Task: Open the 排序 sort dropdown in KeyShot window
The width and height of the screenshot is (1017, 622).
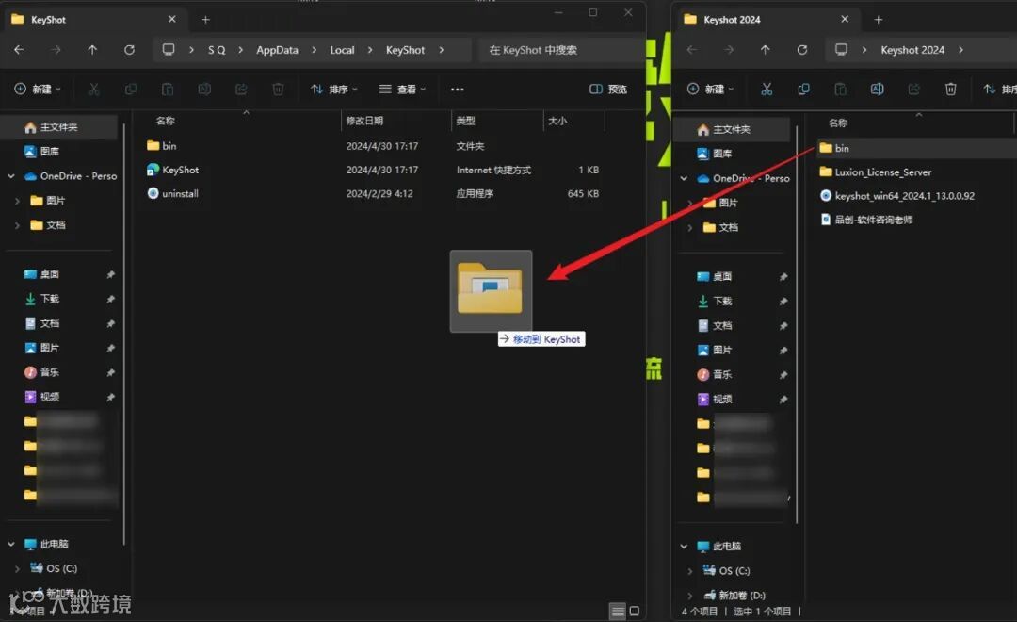Action: click(x=334, y=89)
